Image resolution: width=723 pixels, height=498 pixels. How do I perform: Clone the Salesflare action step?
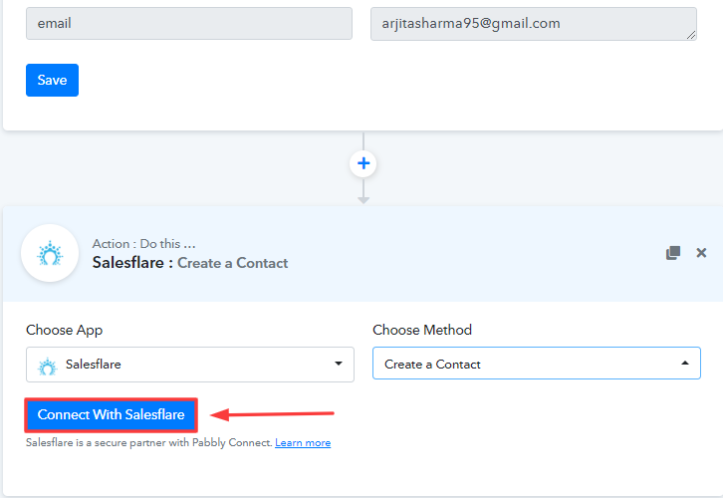pos(673,253)
